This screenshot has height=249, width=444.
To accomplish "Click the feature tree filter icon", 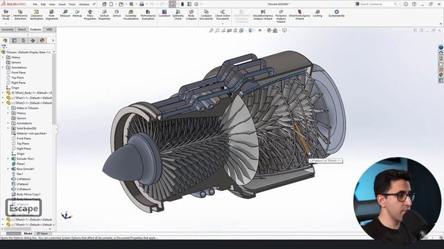I will 3,46.
